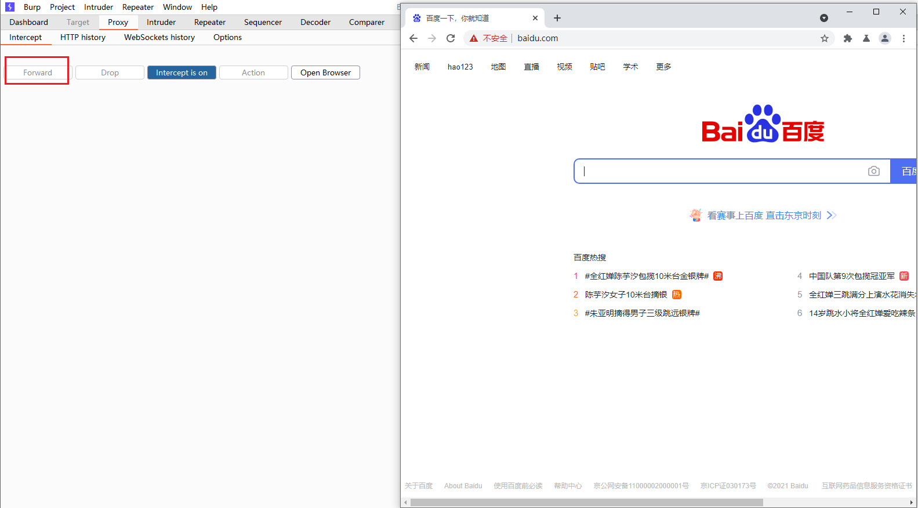Viewport: 918px width, 508px height.
Task: Click the browser forward arrow
Action: (x=432, y=38)
